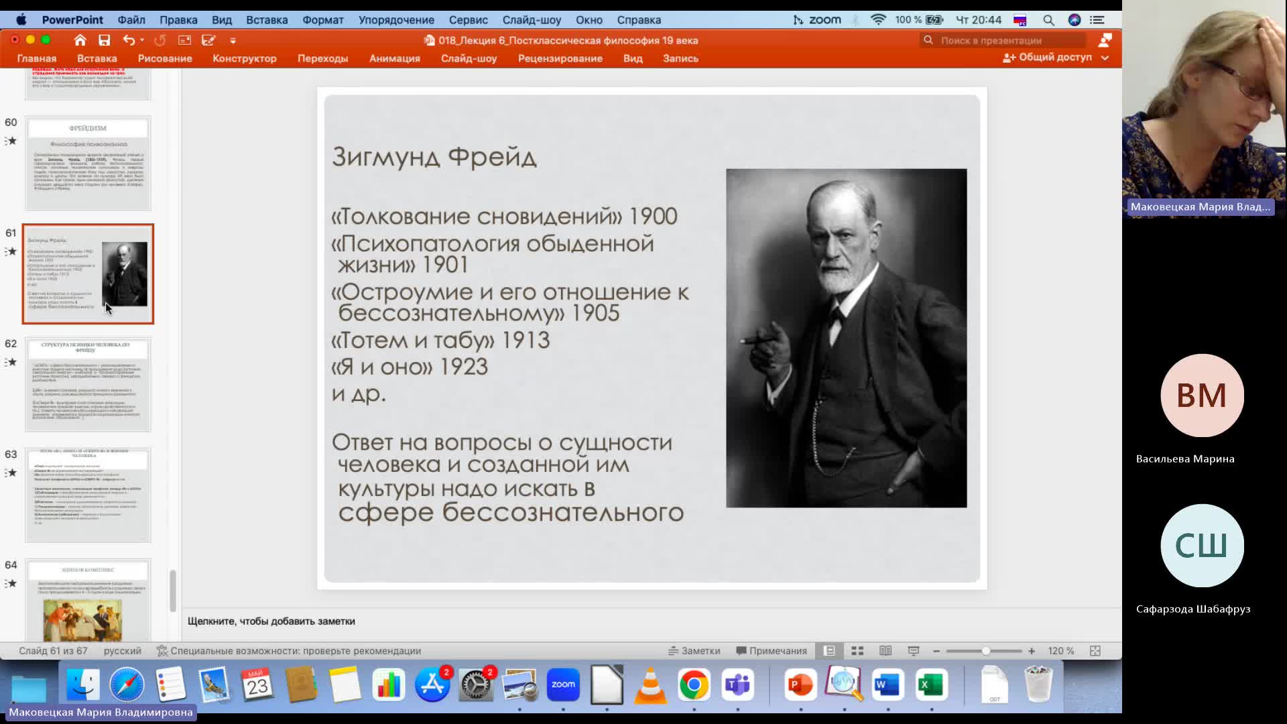Open the undo history dropdown arrow
This screenshot has width=1287, height=724.
click(142, 40)
